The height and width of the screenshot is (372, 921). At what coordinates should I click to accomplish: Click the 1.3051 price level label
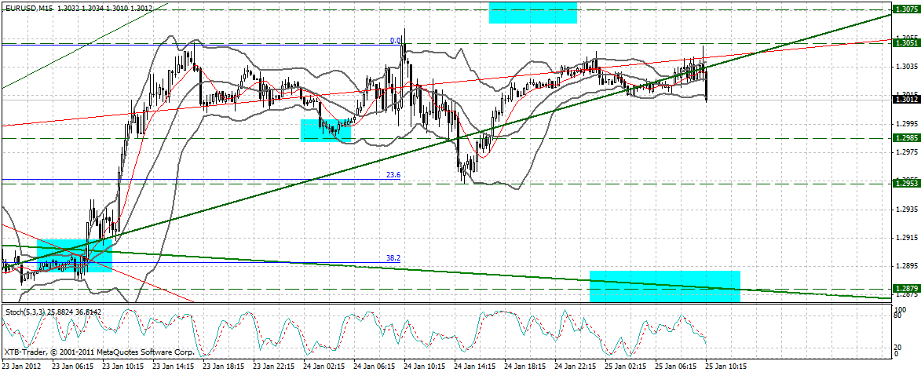pos(906,42)
